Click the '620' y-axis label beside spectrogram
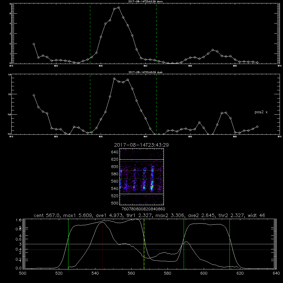 click(x=115, y=159)
